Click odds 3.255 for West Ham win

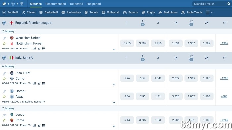point(127,43)
